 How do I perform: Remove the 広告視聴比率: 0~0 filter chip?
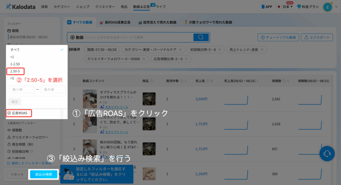186,59
